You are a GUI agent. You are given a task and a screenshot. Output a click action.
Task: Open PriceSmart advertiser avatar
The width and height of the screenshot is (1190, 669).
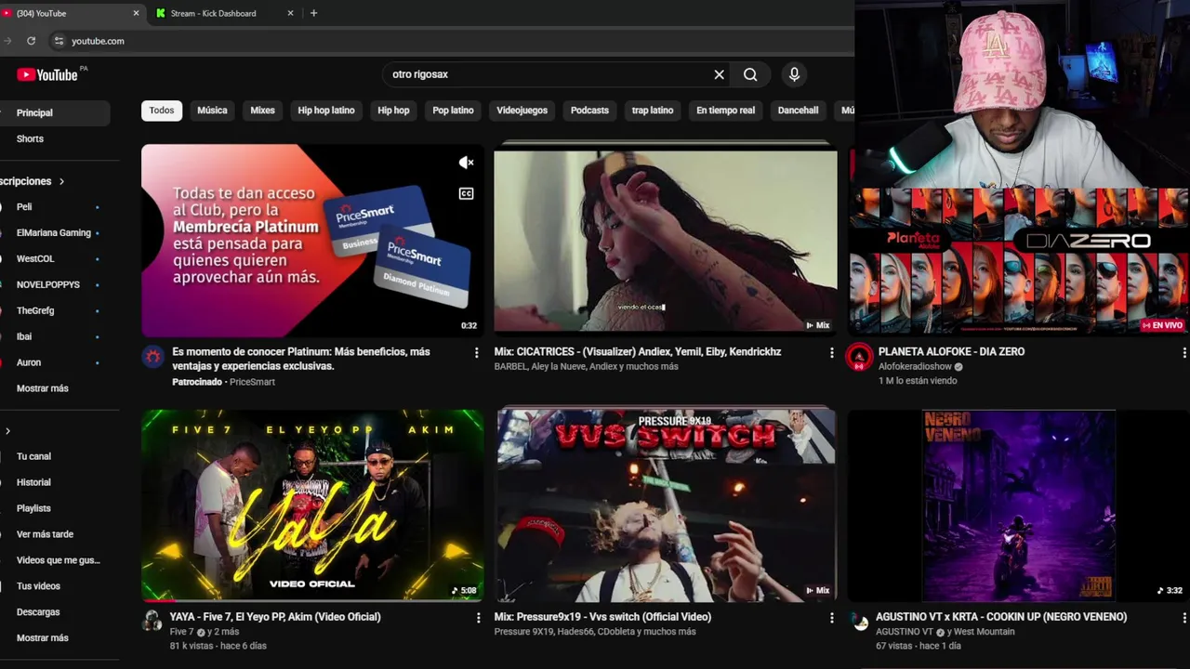[153, 357]
